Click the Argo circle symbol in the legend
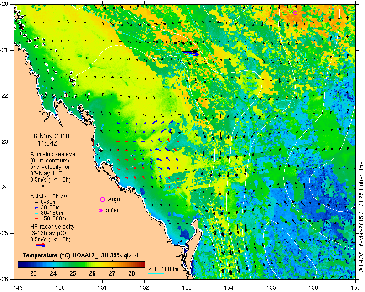Screen dimensions: 365x292 [x=102, y=199]
